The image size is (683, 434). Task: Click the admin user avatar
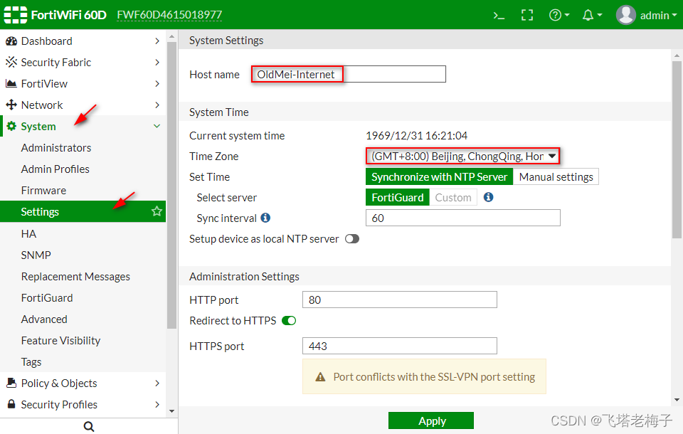coord(626,15)
